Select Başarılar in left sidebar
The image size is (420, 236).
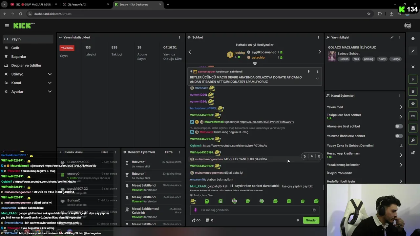click(28, 57)
